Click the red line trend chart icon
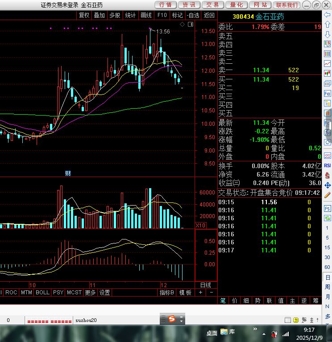This screenshot has width=332, height=342. tap(328, 64)
